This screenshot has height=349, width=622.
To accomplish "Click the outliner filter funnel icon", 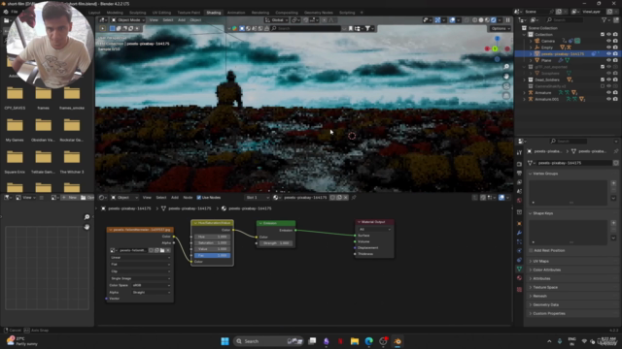I will pos(605,19).
